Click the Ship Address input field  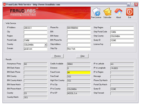pos(79,45)
